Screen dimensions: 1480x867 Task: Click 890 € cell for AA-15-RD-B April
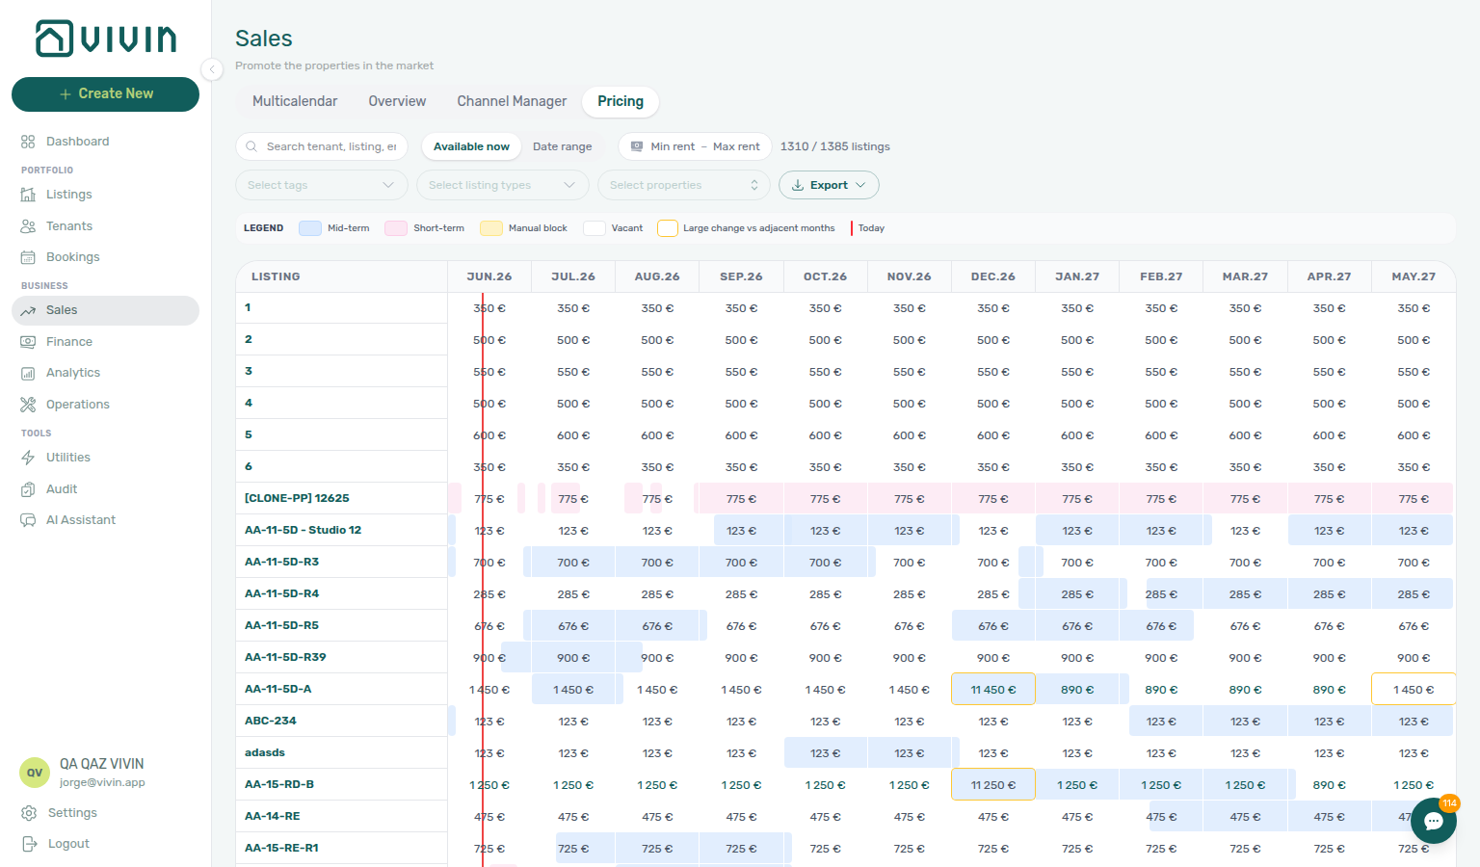point(1329,785)
